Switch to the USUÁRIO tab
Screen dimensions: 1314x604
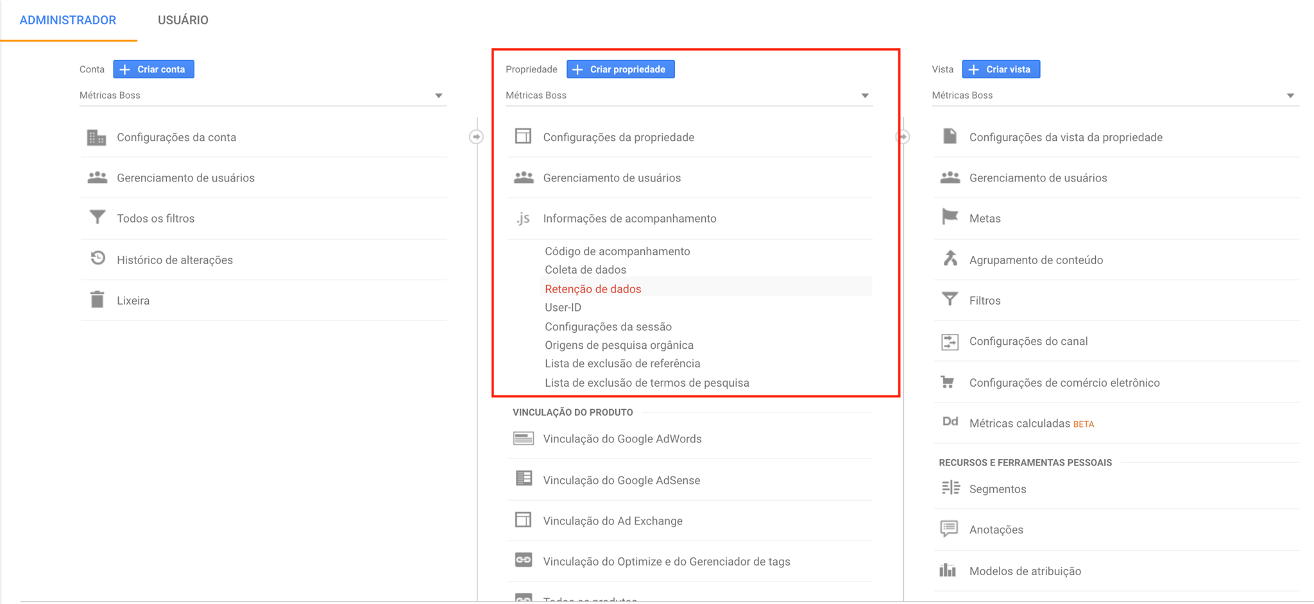(183, 20)
